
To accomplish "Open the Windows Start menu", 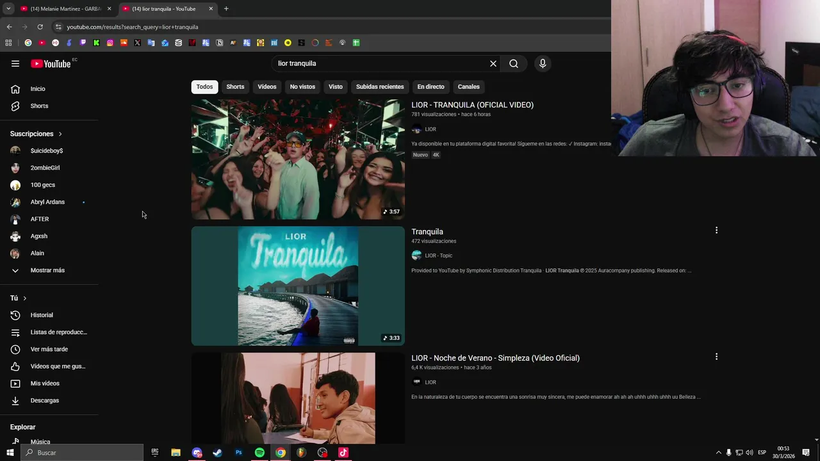I will coord(10,453).
